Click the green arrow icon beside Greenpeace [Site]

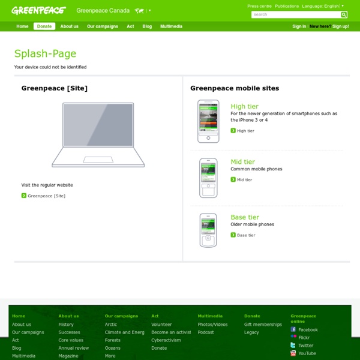pos(24,196)
